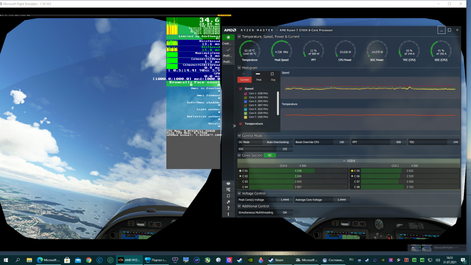Click the plus icon in the histogram panel
The width and height of the screenshot is (471, 265).
click(x=244, y=74)
